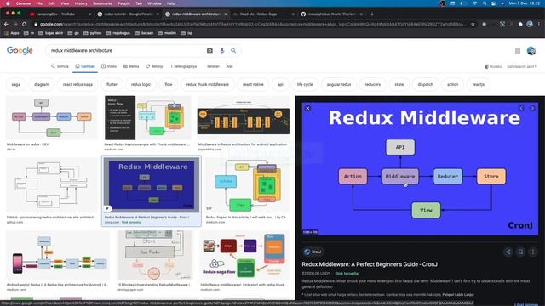Filter by diagram chip

coord(42,84)
